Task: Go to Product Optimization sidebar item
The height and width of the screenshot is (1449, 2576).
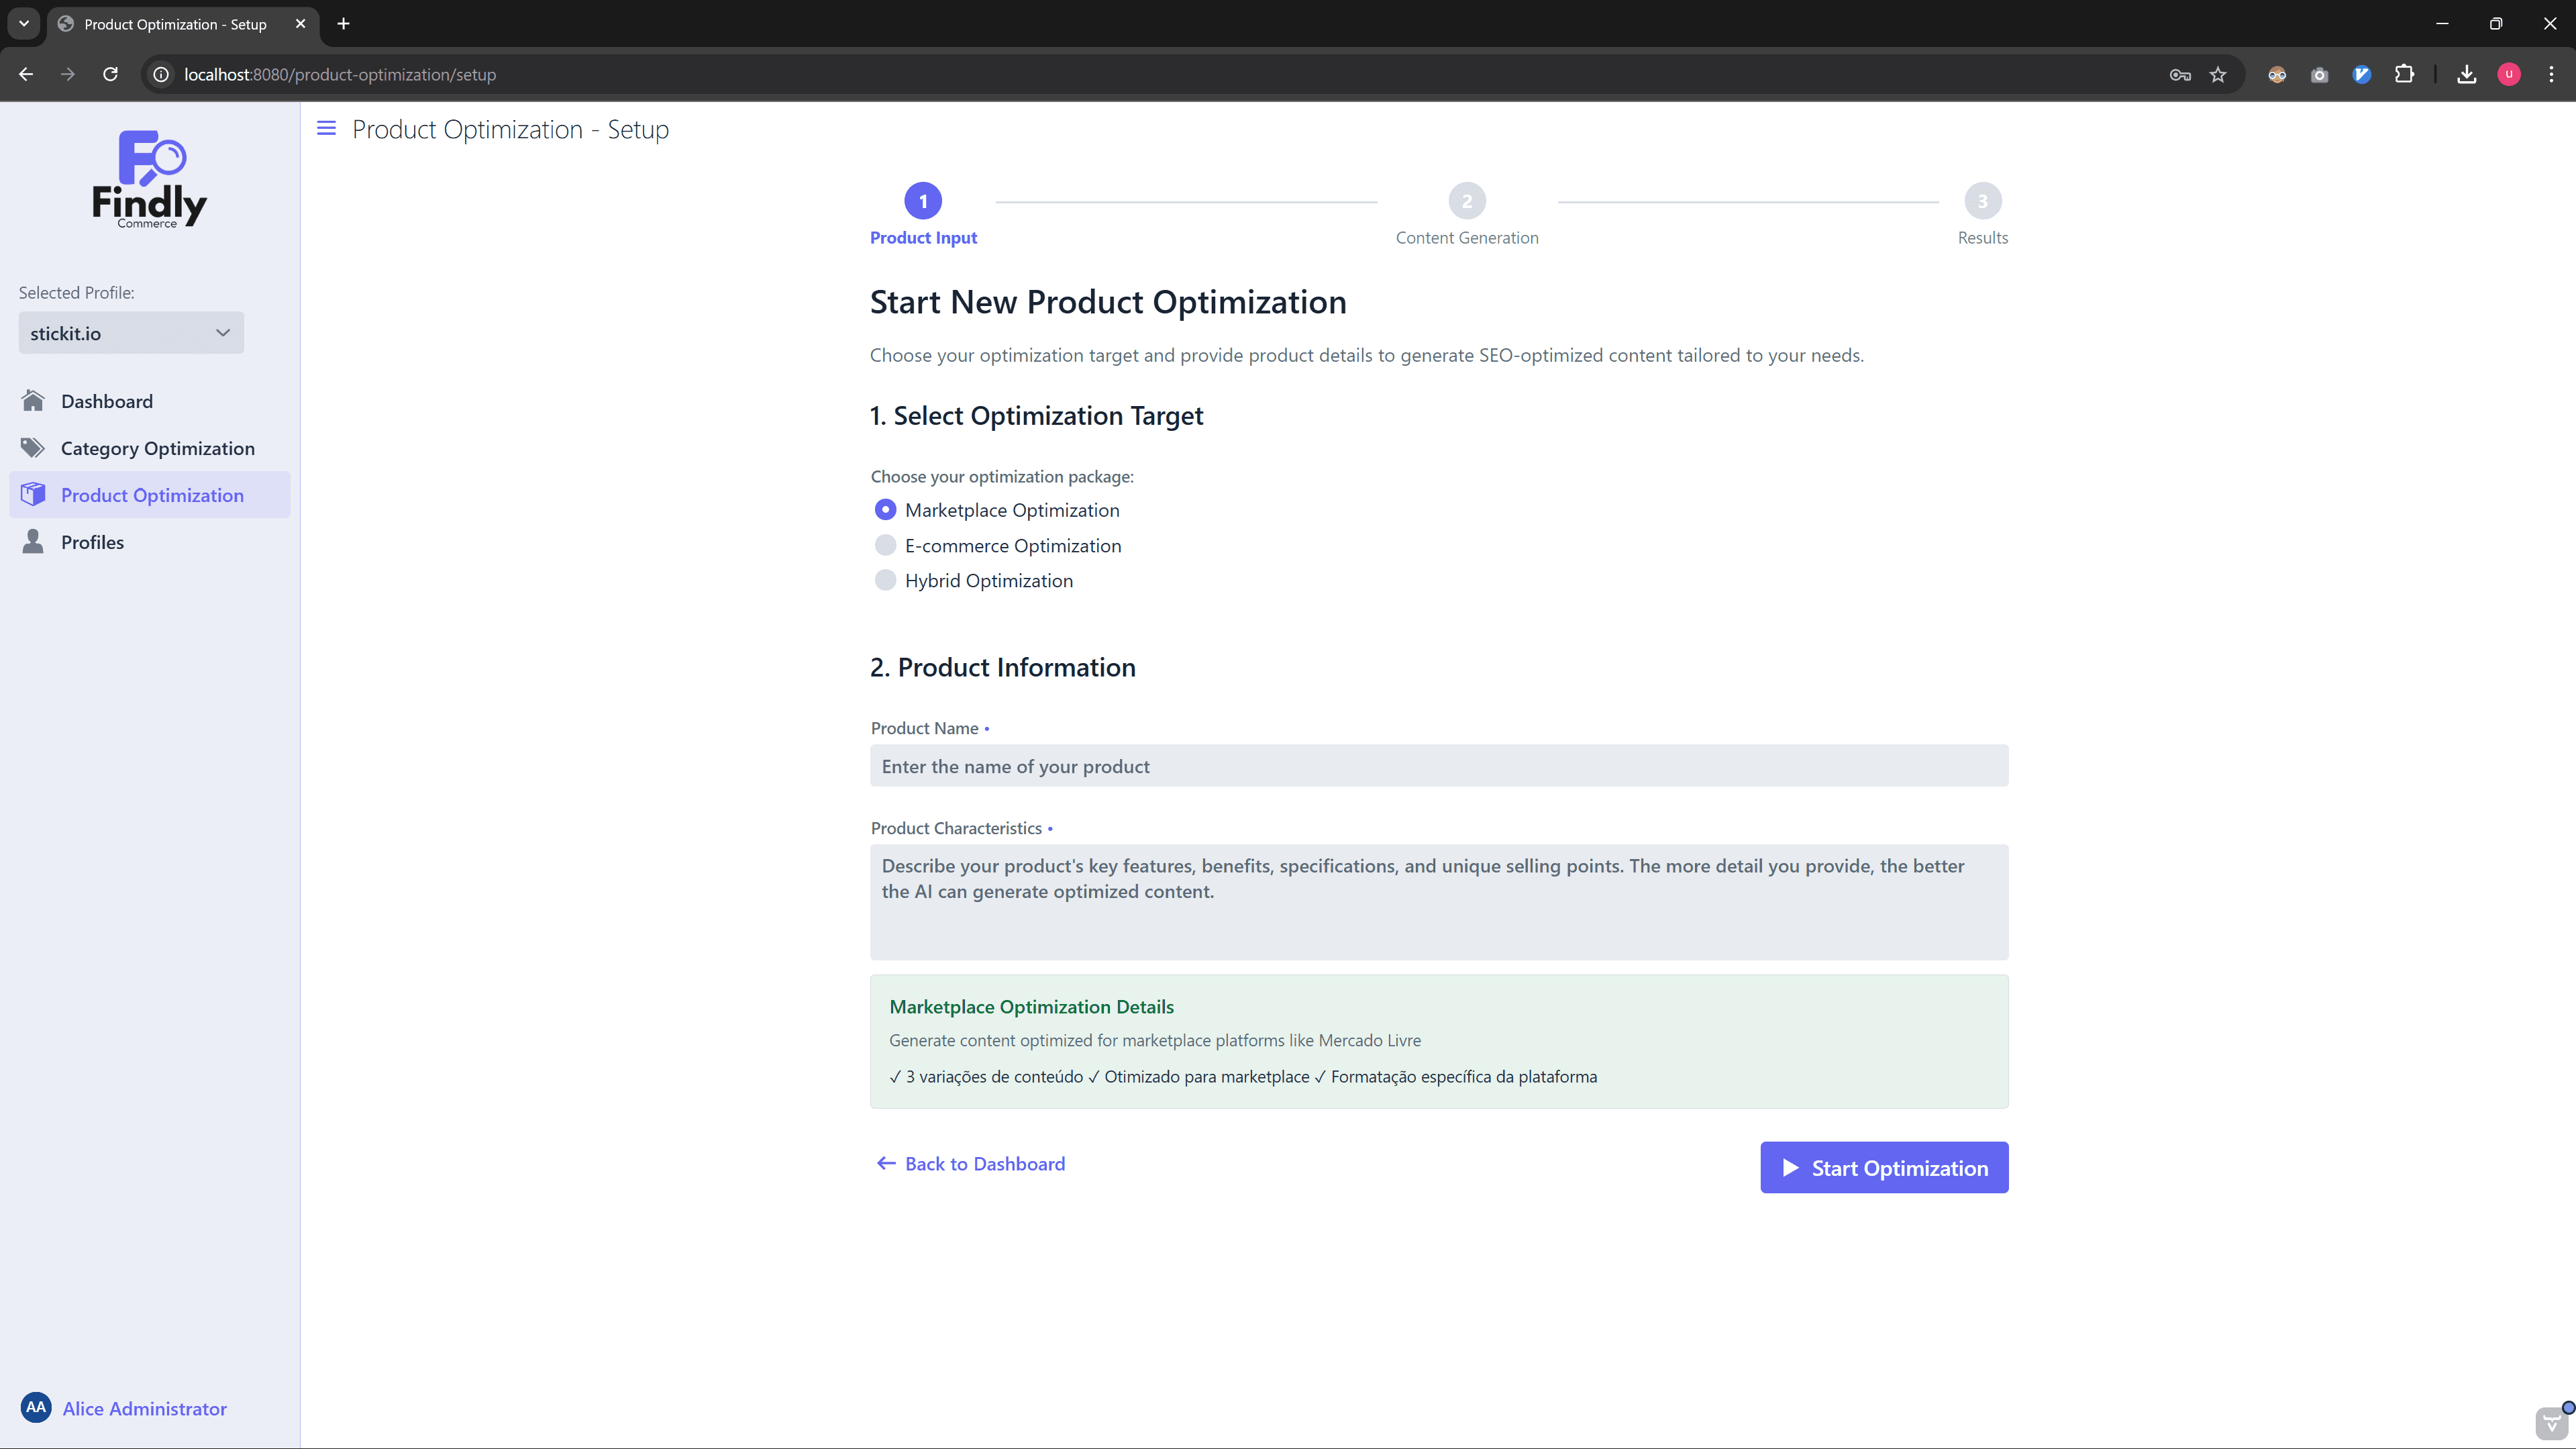Action: point(151,495)
